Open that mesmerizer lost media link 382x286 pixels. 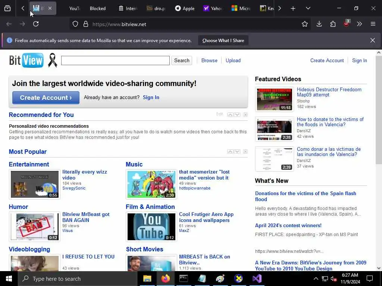(x=204, y=175)
